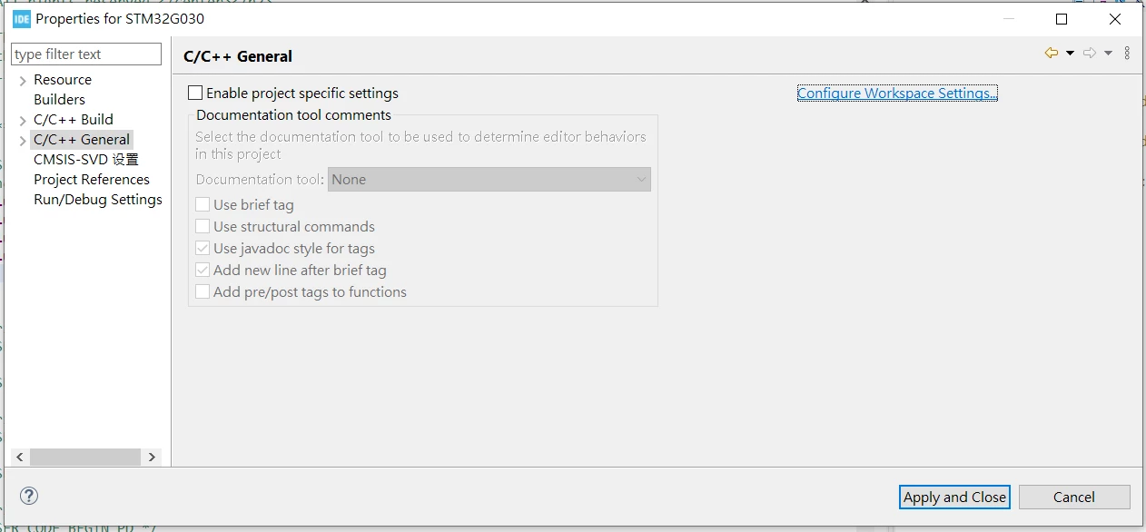This screenshot has height=532, width=1146.
Task: Click the Cancel button
Action: (1074, 497)
